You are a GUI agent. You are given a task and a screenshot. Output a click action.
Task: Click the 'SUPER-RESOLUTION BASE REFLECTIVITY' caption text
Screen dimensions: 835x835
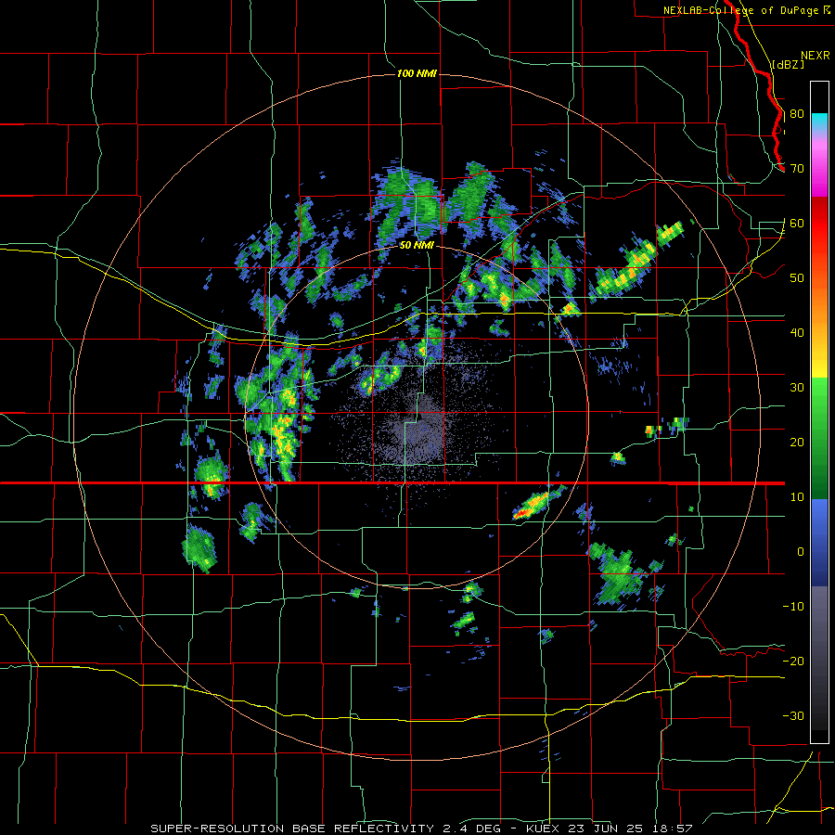click(x=292, y=829)
